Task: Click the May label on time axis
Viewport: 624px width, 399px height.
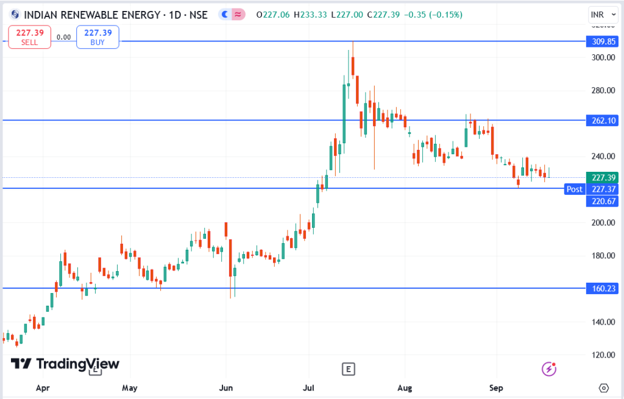Action: 130,388
